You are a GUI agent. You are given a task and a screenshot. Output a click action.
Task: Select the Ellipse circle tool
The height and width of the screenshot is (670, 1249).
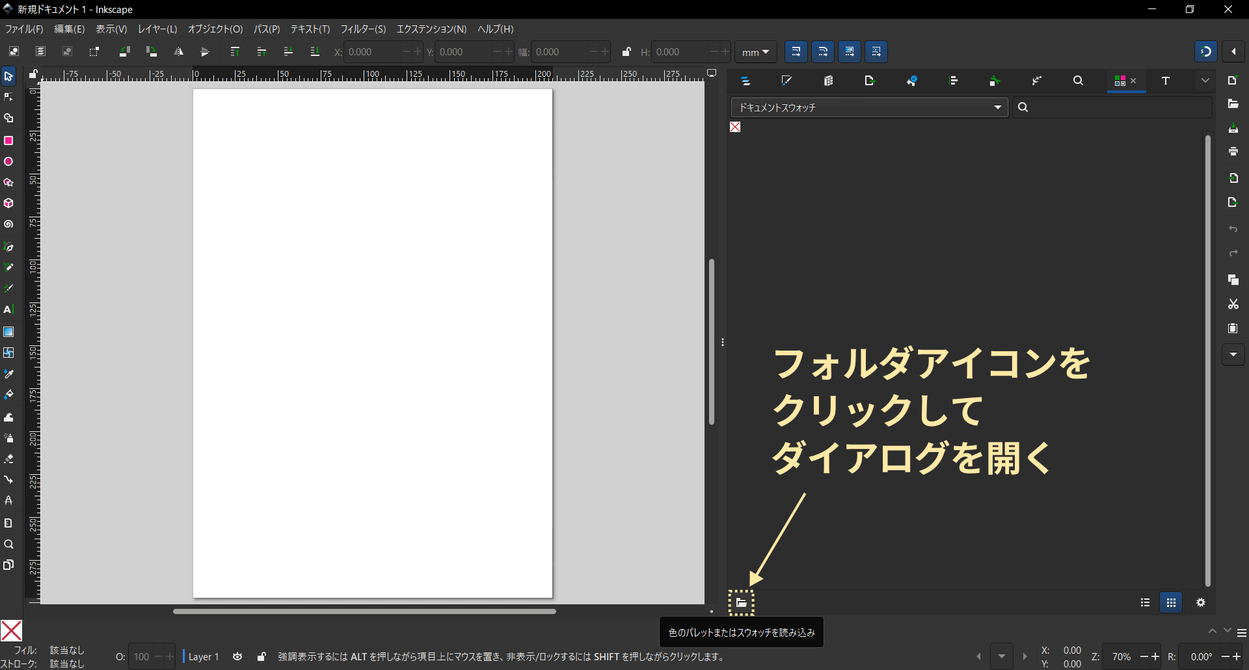(x=8, y=161)
